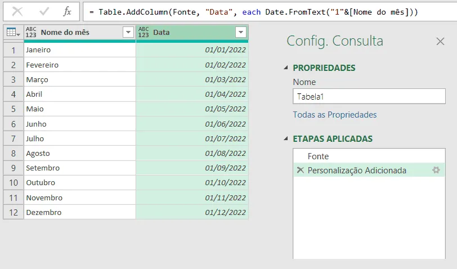Click the 01/12/2022 date cell
457x269 pixels.
tap(192, 212)
